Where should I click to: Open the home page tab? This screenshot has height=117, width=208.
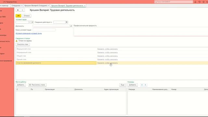[x=4, y=6]
